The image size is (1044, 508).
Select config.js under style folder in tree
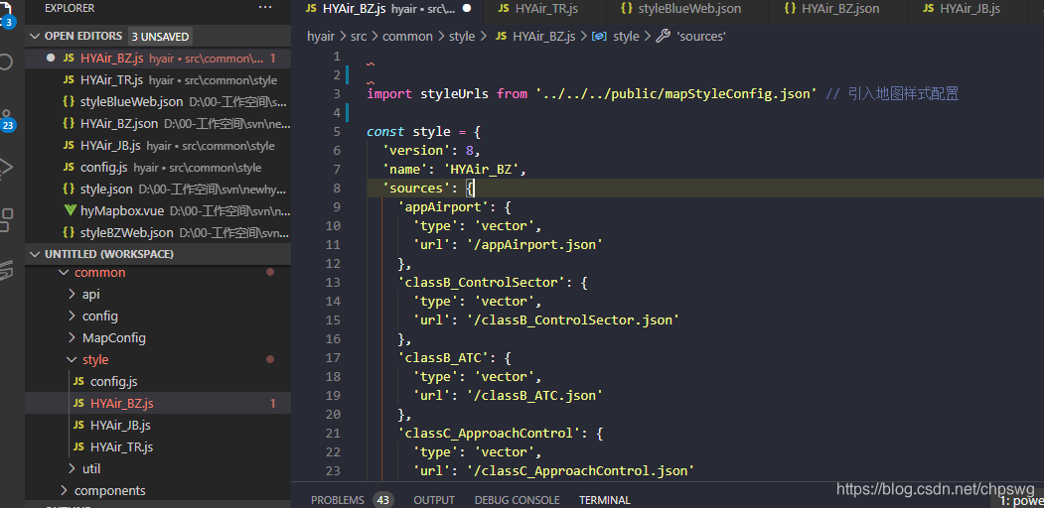[x=158, y=382]
